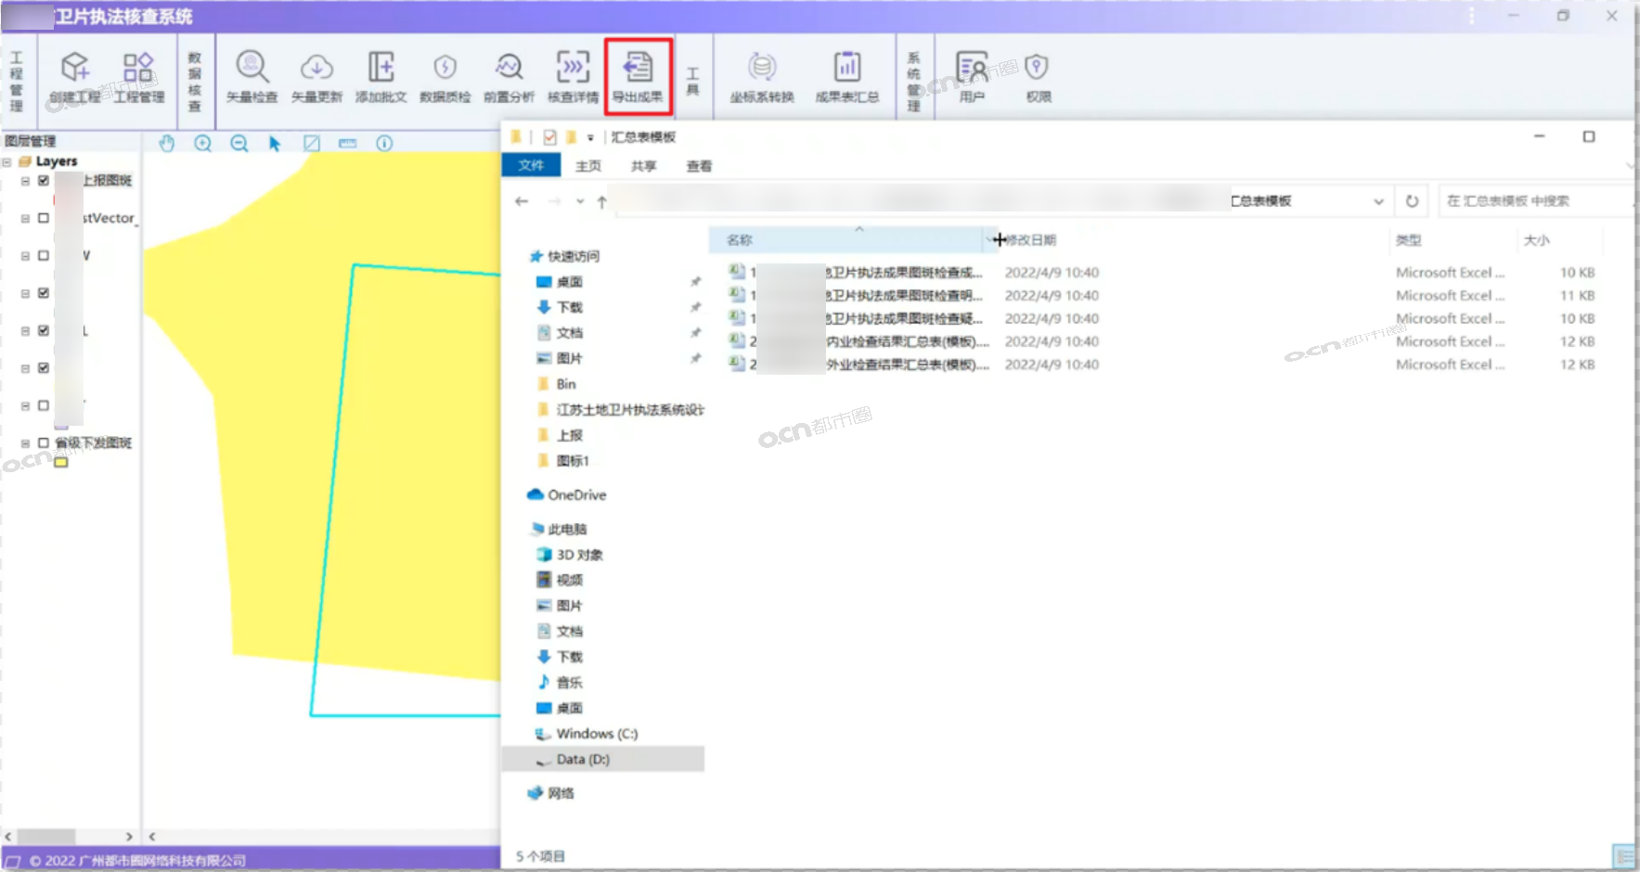This screenshot has width=1640, height=872.
Task: Open the 前置分析 analysis tool
Action: click(x=509, y=77)
